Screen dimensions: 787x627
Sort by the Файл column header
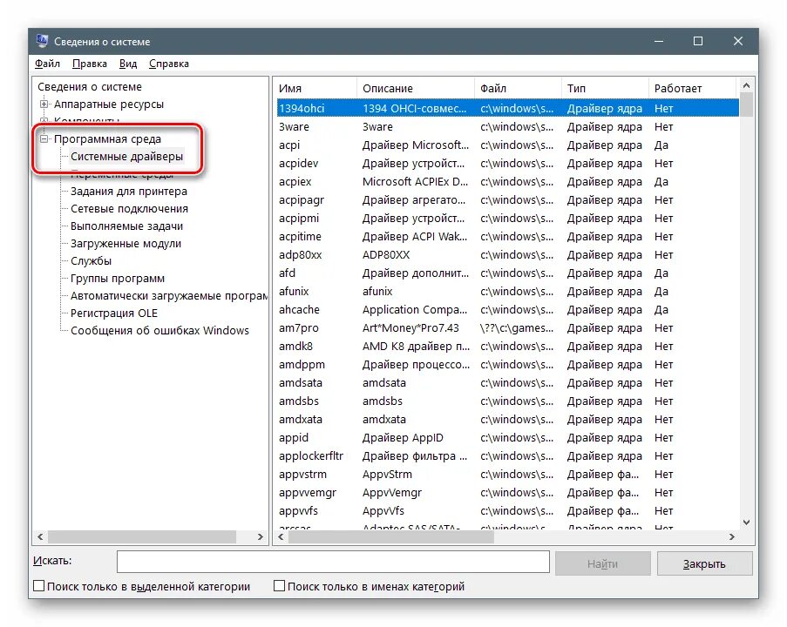[x=518, y=88]
